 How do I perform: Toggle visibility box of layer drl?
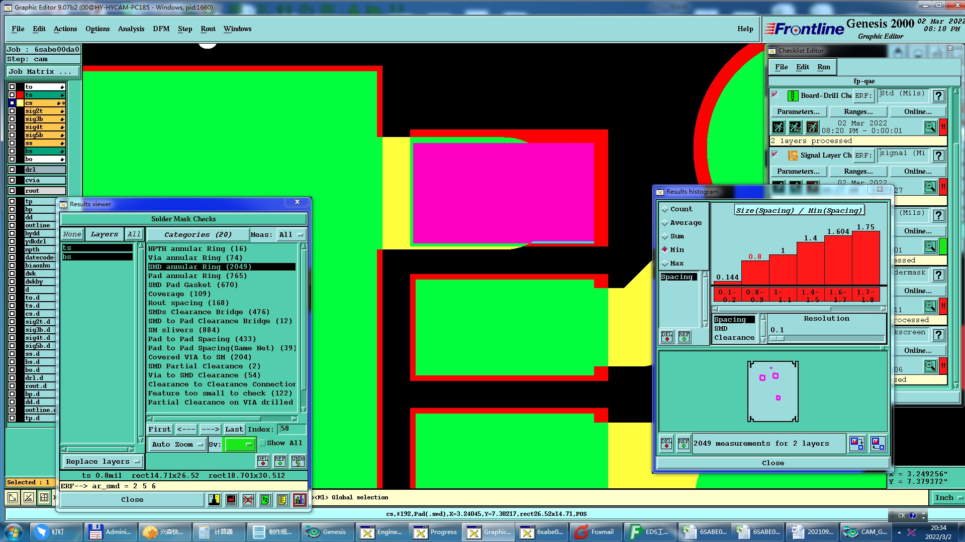(x=12, y=170)
